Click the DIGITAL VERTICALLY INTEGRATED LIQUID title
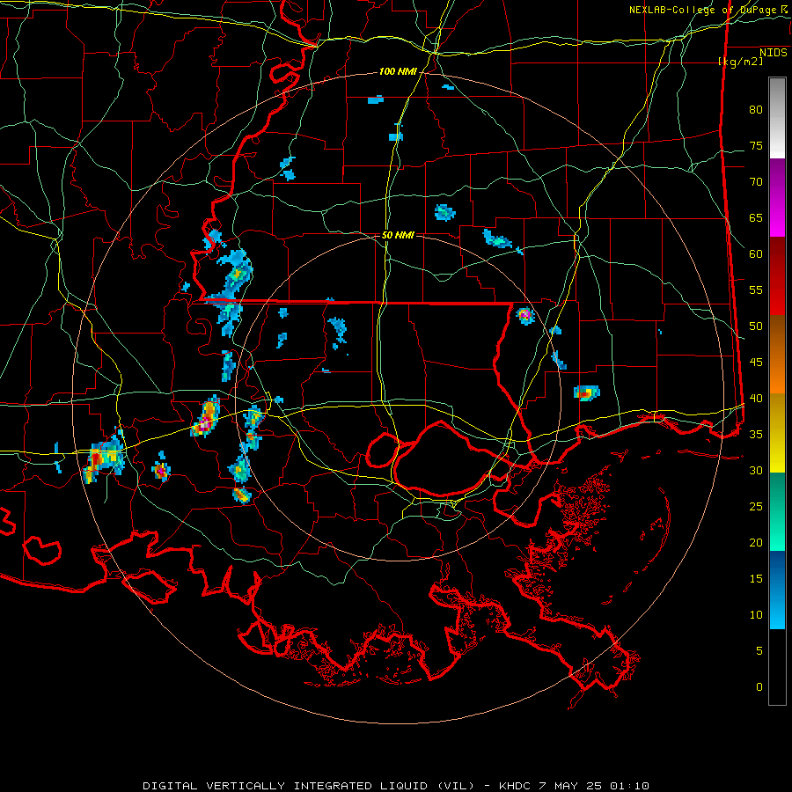 (285, 786)
